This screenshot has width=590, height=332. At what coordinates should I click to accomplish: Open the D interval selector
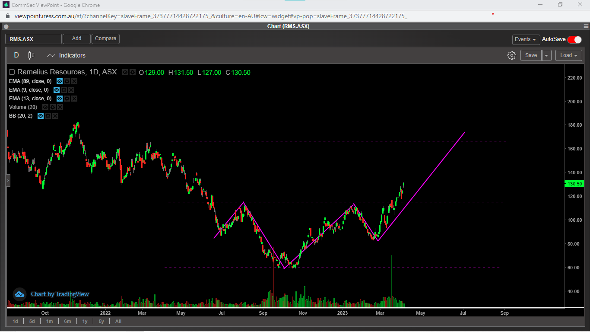[16, 55]
